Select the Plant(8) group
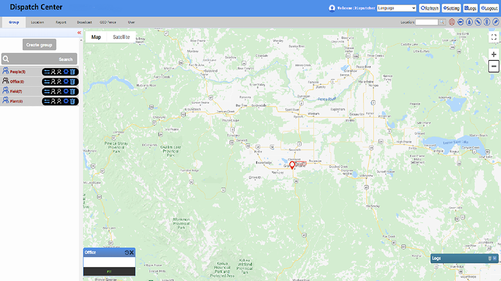The height and width of the screenshot is (281, 501). tap(16, 101)
